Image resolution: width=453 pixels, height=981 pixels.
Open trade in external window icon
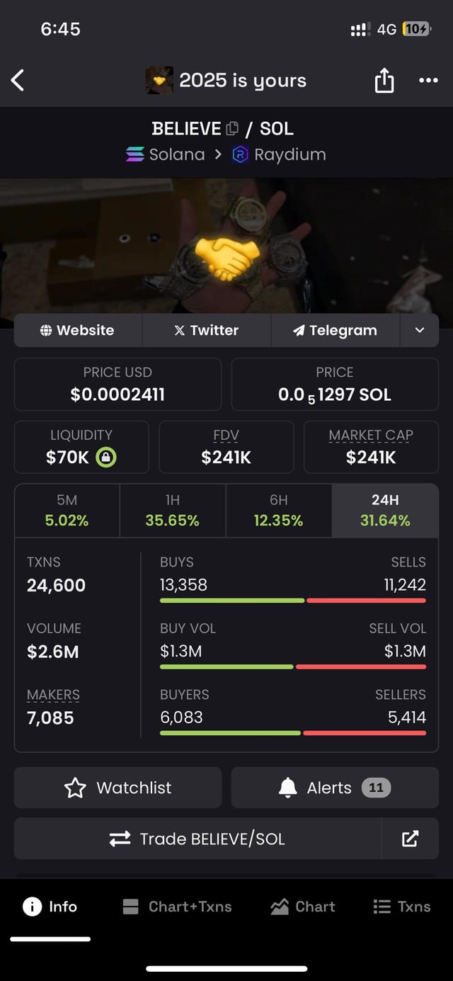coord(410,839)
